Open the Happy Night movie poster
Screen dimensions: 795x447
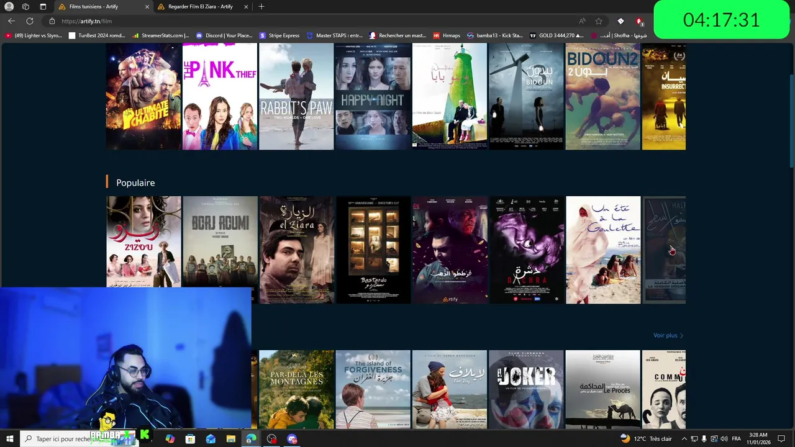click(x=373, y=96)
